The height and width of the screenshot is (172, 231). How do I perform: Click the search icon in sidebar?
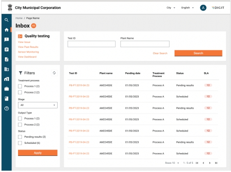[x=6, y=20]
